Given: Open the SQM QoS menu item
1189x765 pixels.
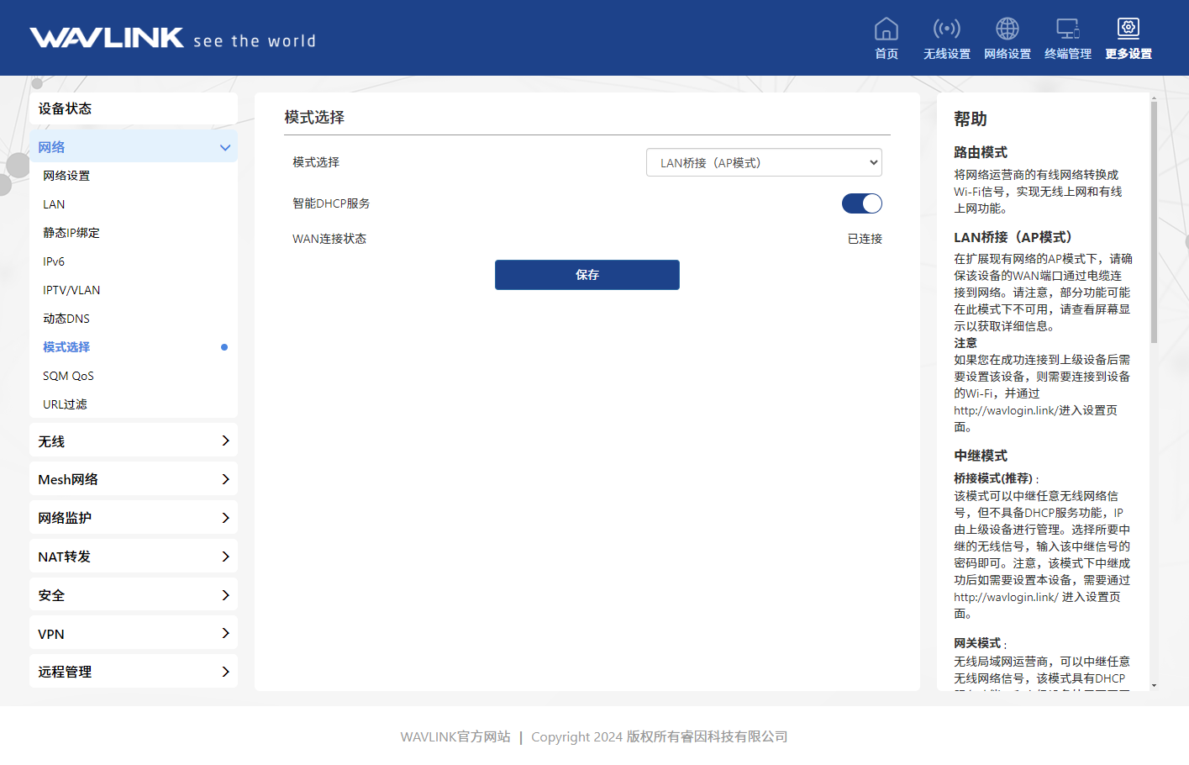Looking at the screenshot, I should 68,376.
